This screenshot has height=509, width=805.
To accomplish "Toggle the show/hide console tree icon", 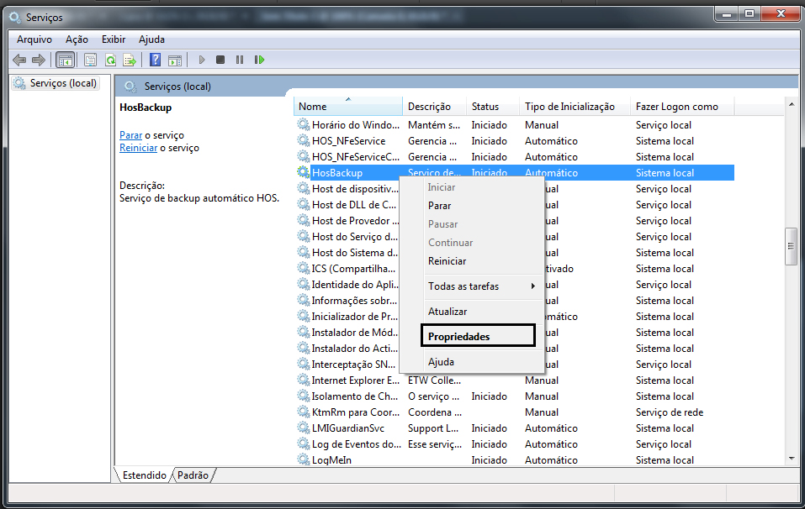I will (x=65, y=60).
